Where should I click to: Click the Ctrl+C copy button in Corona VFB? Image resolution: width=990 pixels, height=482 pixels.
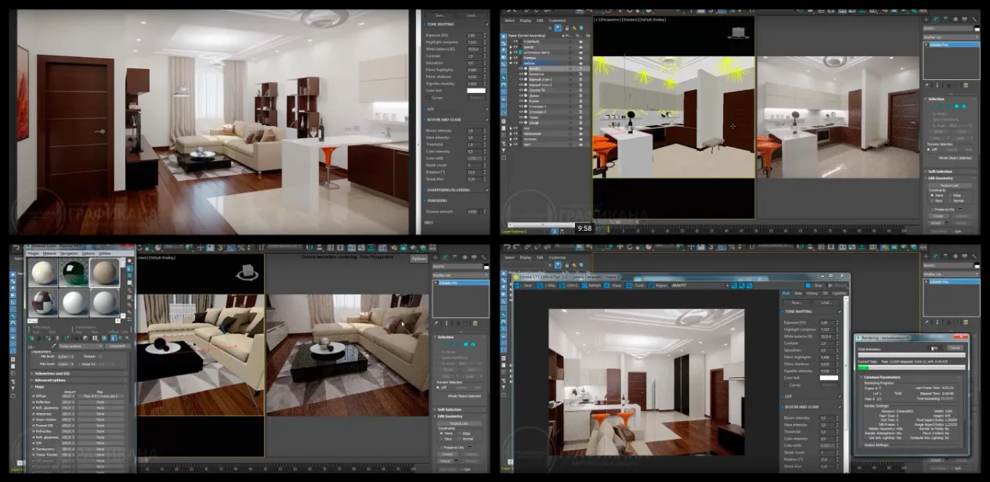(x=572, y=286)
